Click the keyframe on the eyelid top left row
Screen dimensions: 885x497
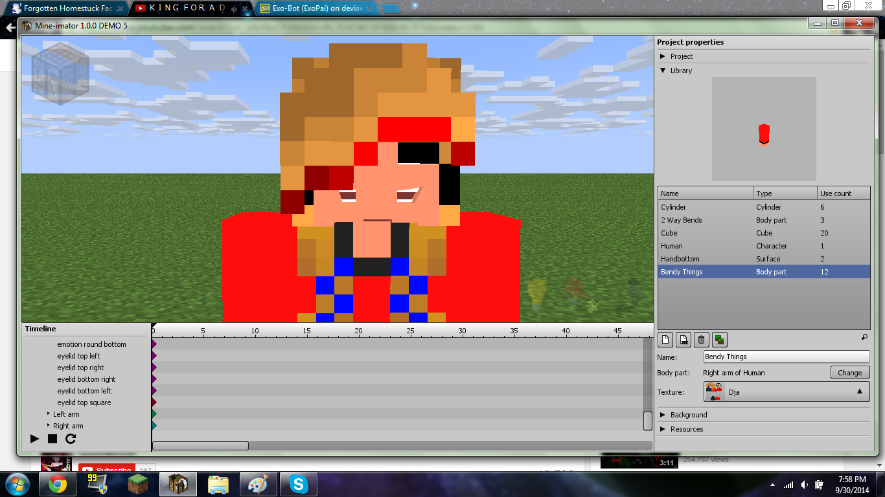tap(154, 356)
